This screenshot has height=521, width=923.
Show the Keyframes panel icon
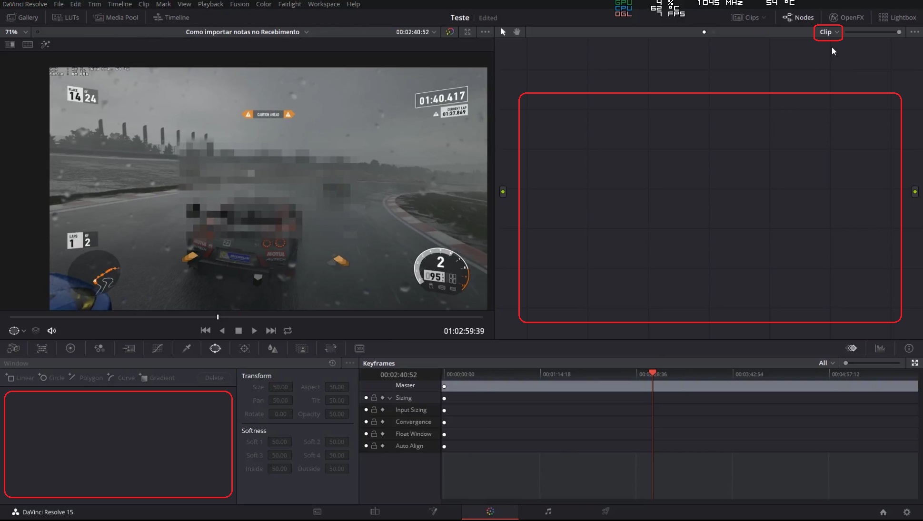pyautogui.click(x=851, y=348)
